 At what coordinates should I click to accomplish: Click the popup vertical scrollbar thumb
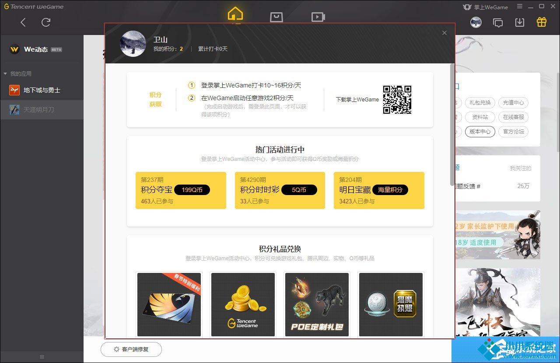coord(452,125)
